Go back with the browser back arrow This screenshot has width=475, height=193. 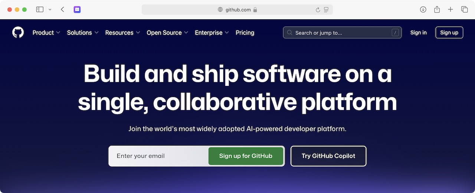tap(62, 10)
